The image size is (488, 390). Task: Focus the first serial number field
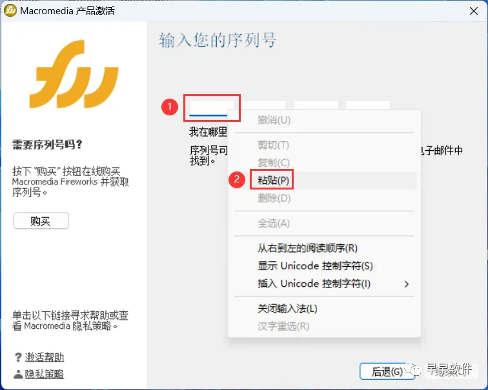[212, 108]
